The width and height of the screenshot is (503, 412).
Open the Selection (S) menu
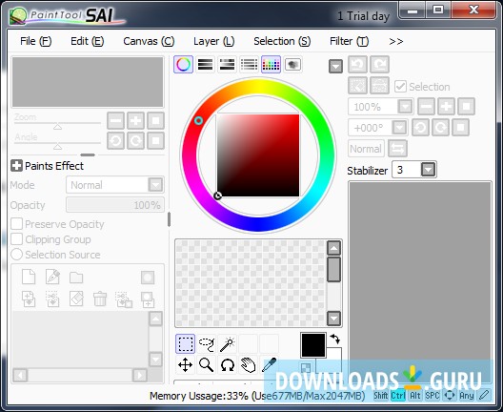(282, 41)
